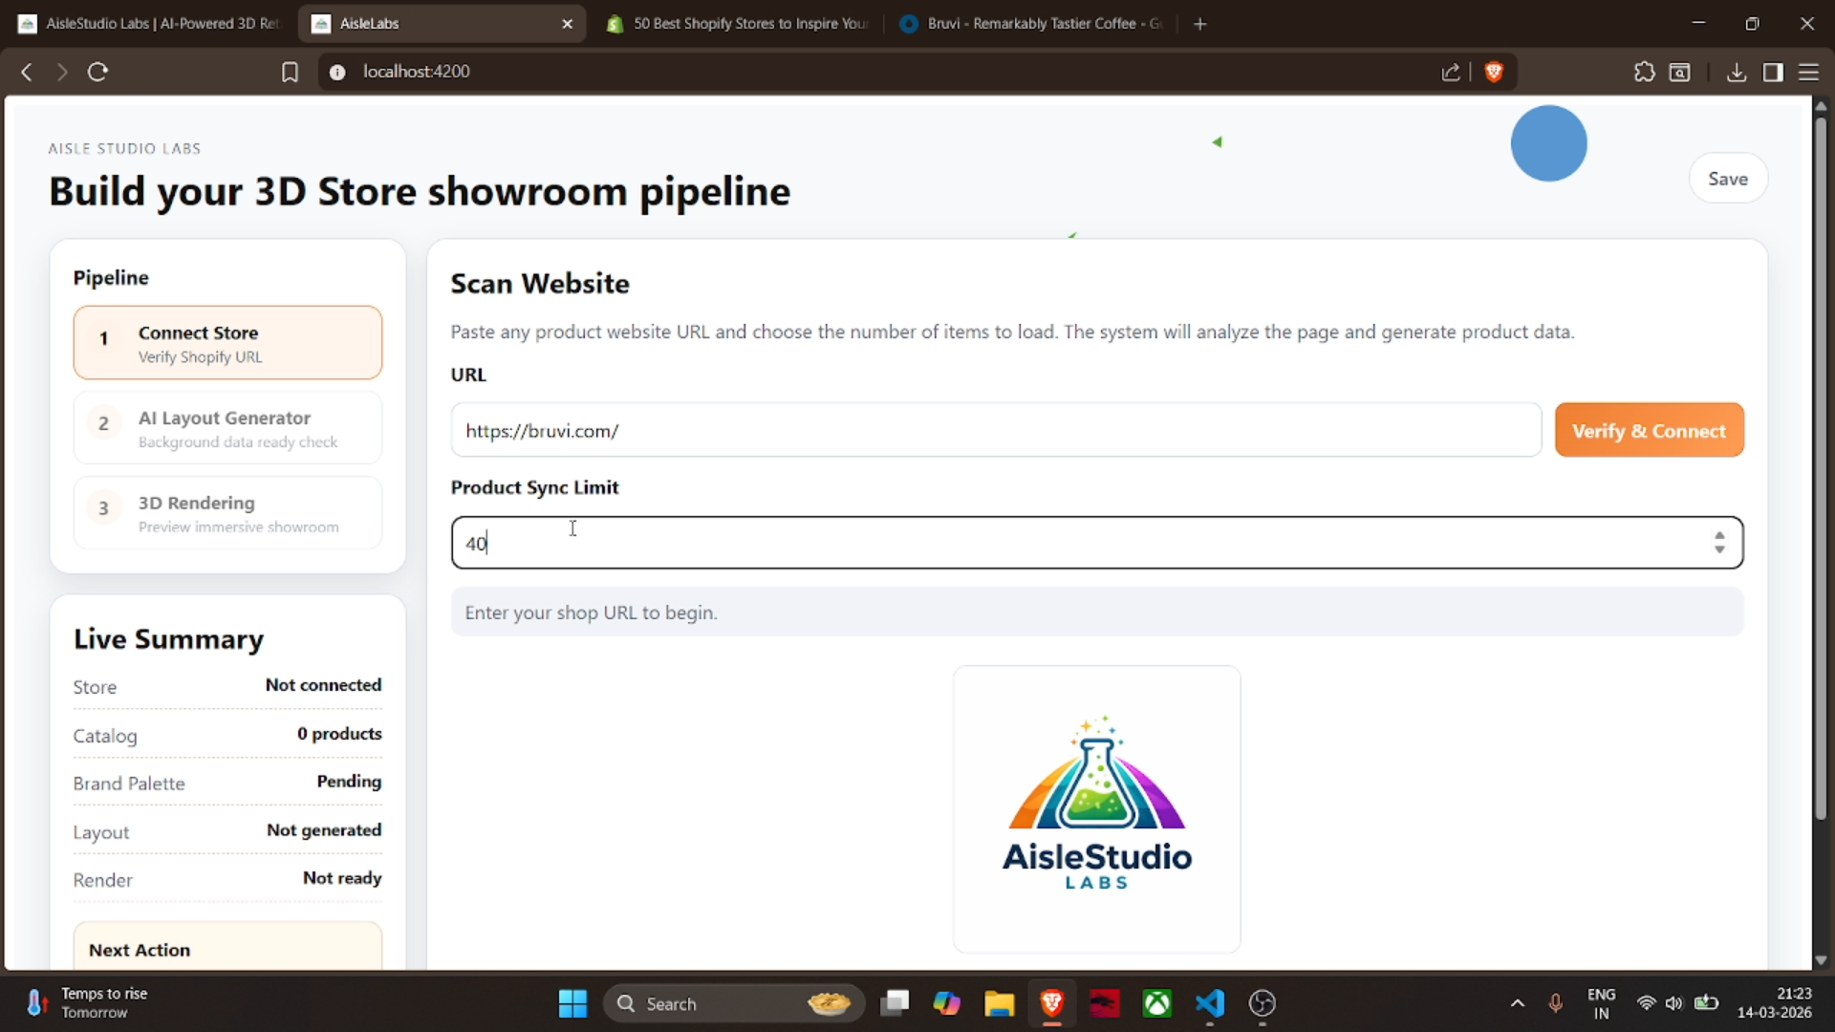Image resolution: width=1835 pixels, height=1032 pixels.
Task: Switch to 50 Best Shopify Stores tab
Action: [x=741, y=23]
